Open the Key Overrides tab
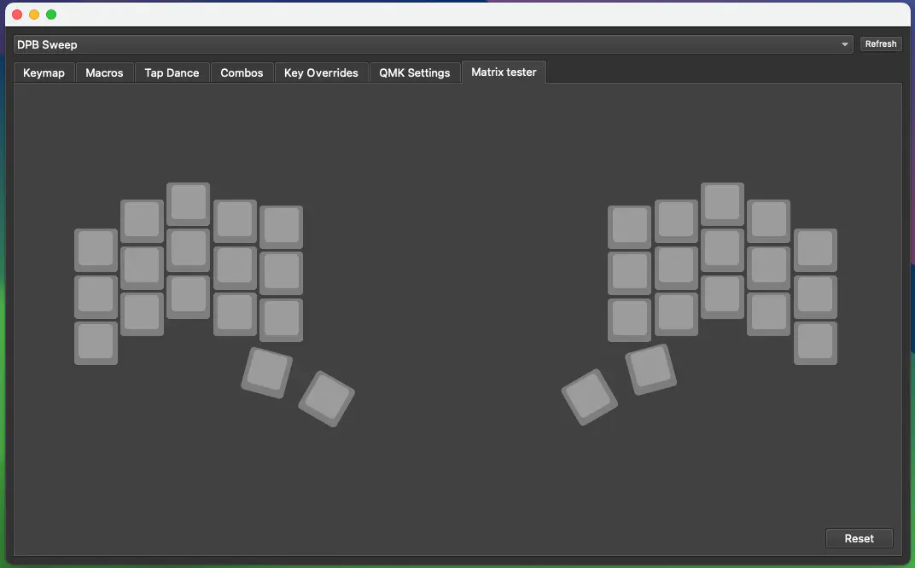Viewport: 915px width, 568px height. pyautogui.click(x=321, y=73)
